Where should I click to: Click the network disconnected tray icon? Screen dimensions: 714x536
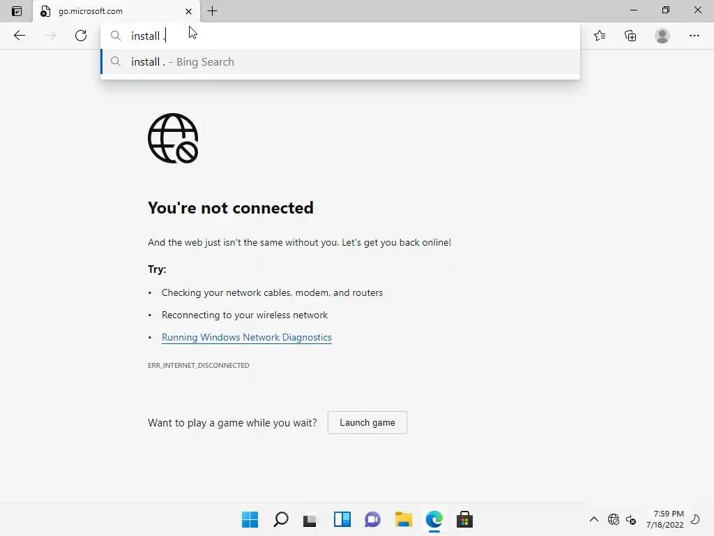614,519
